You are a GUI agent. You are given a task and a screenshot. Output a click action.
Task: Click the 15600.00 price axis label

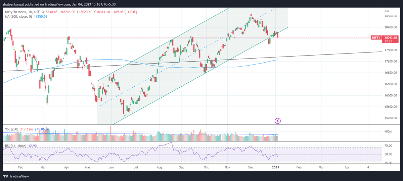[x=391, y=107]
